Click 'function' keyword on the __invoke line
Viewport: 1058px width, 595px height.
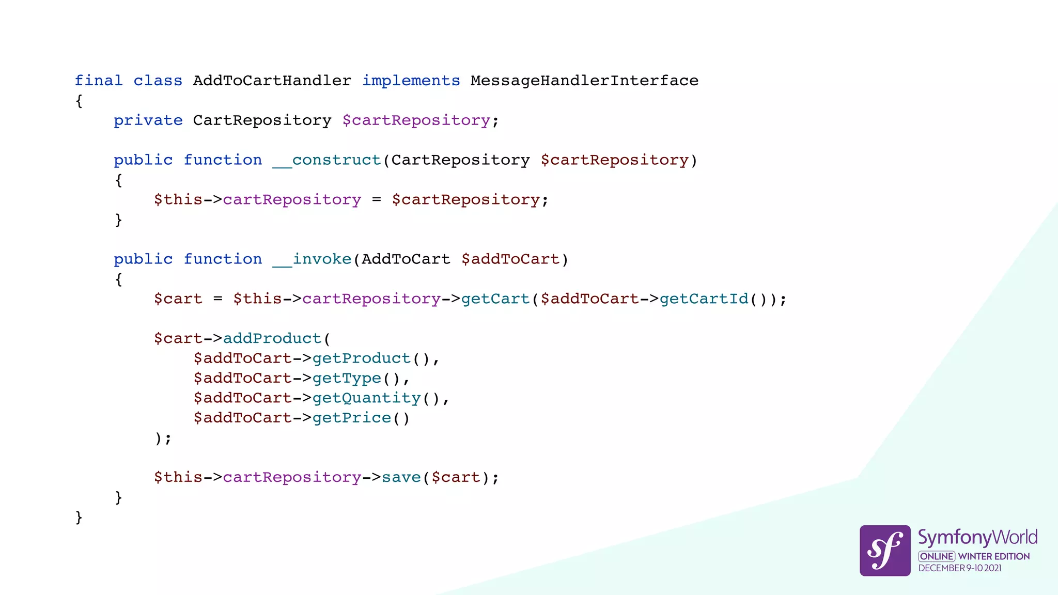[x=223, y=259]
